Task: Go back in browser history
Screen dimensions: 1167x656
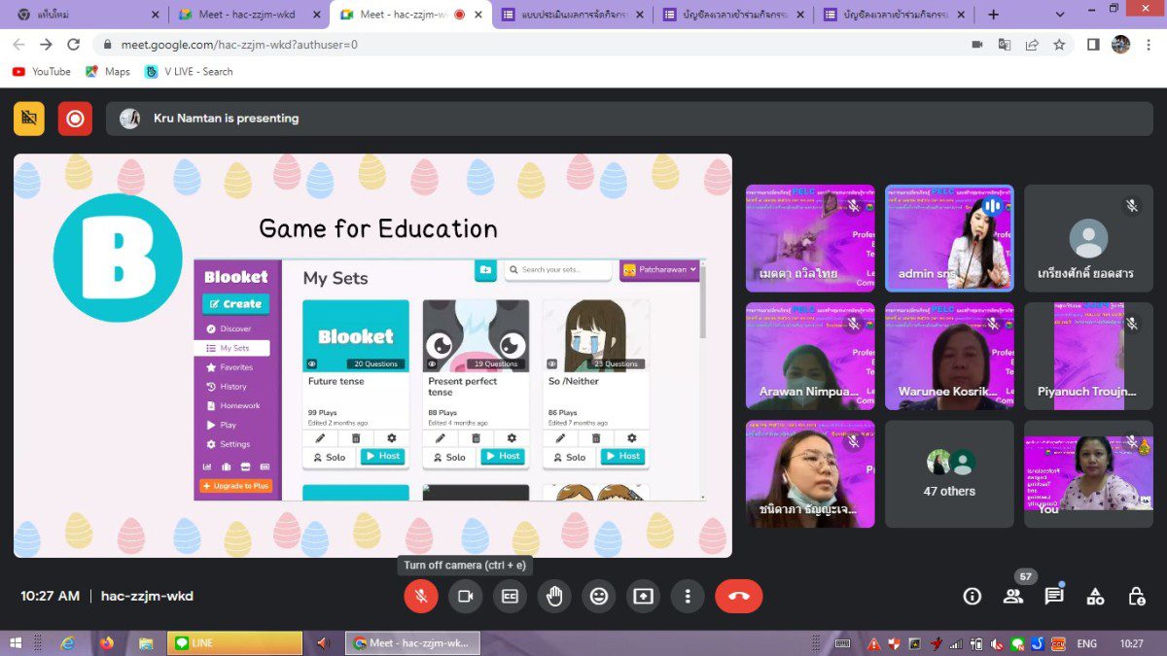Action: (x=18, y=45)
